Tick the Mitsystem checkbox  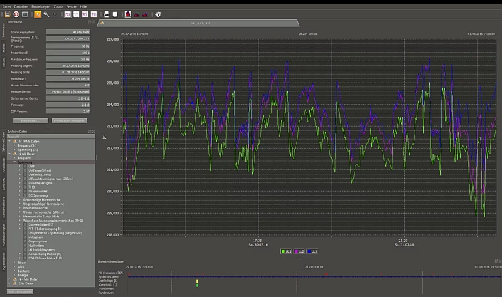(x=25, y=237)
